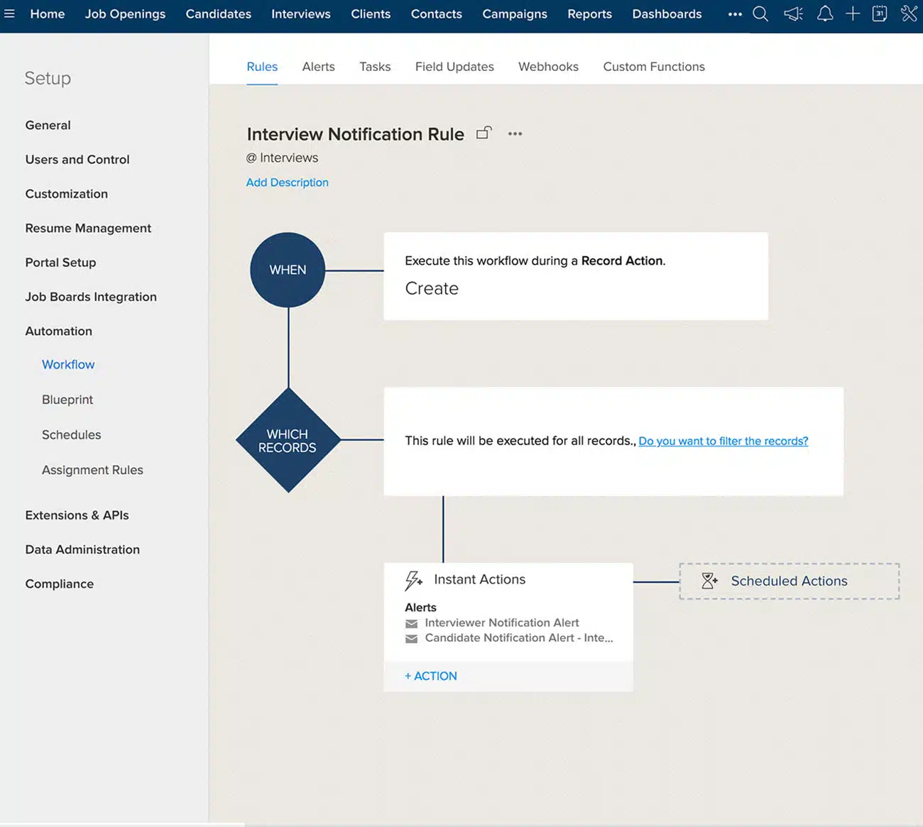The image size is (923, 827).
Task: Open the setup tools icon
Action: [x=908, y=14]
